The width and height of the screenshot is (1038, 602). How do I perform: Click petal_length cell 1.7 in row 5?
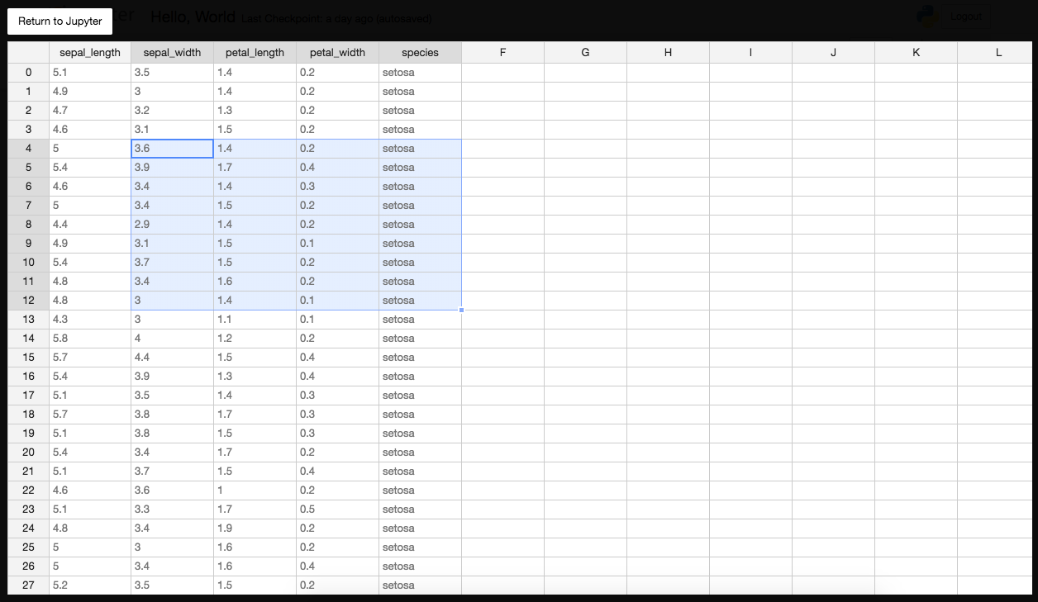coord(255,168)
